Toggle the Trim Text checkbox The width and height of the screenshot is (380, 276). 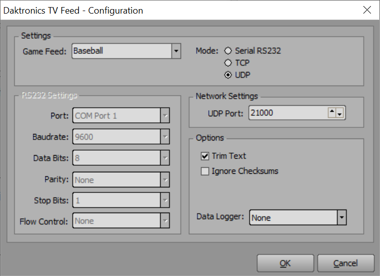click(205, 156)
